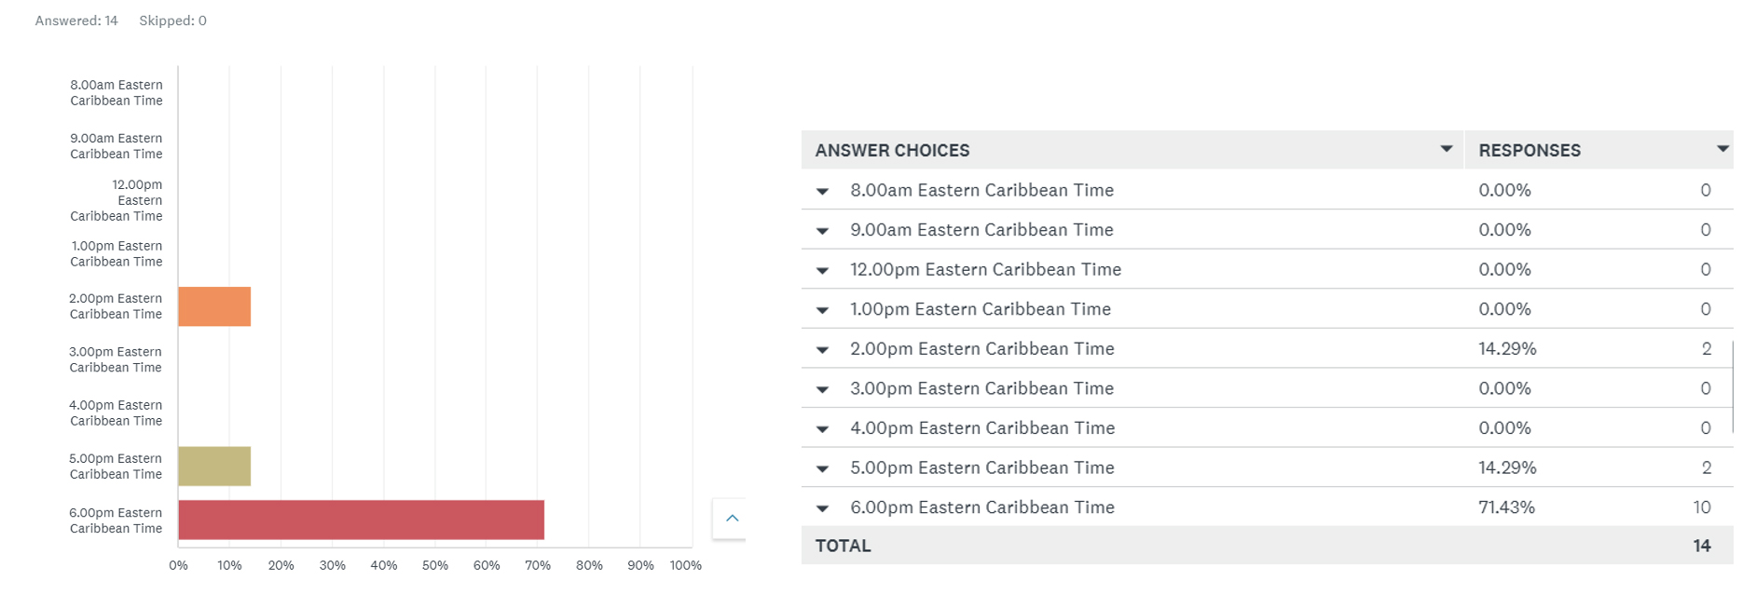Click the RESPONSES column header
This screenshot has width=1756, height=595.
pyautogui.click(x=1530, y=150)
